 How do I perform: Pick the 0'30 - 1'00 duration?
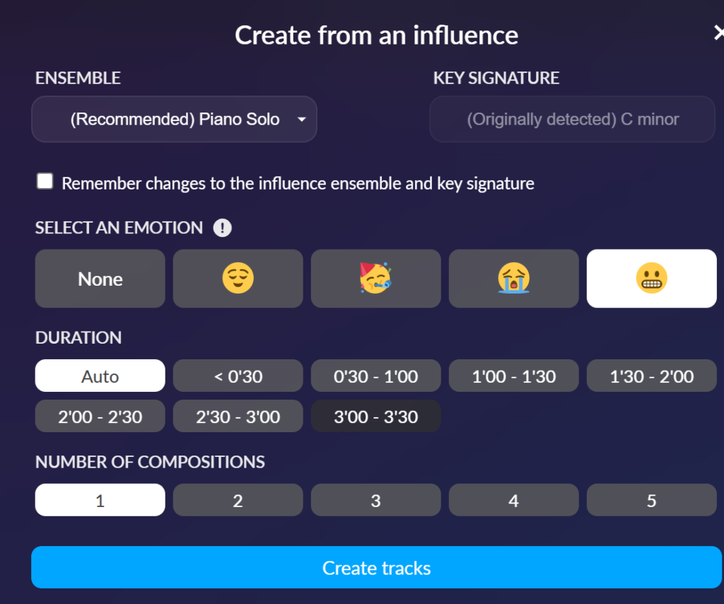375,376
